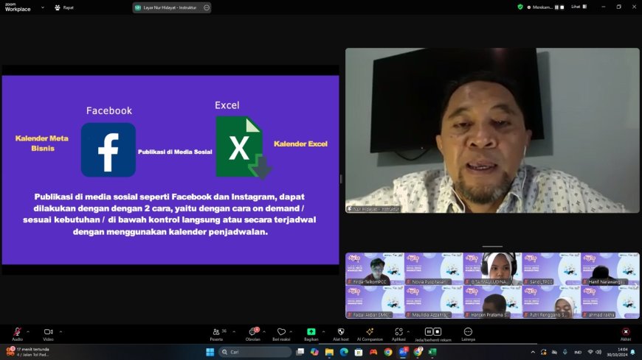Select Firda-TelkomPCC participant thumbnail
This screenshot has width=642, height=360.
coord(375,269)
